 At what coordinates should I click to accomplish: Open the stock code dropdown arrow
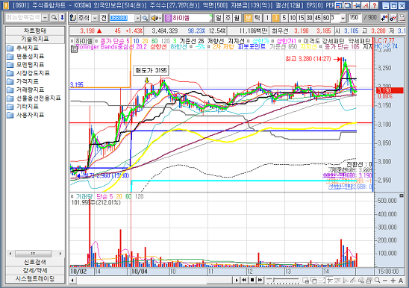coord(138,18)
